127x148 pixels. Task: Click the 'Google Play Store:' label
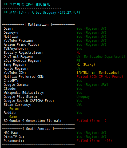(21, 97)
